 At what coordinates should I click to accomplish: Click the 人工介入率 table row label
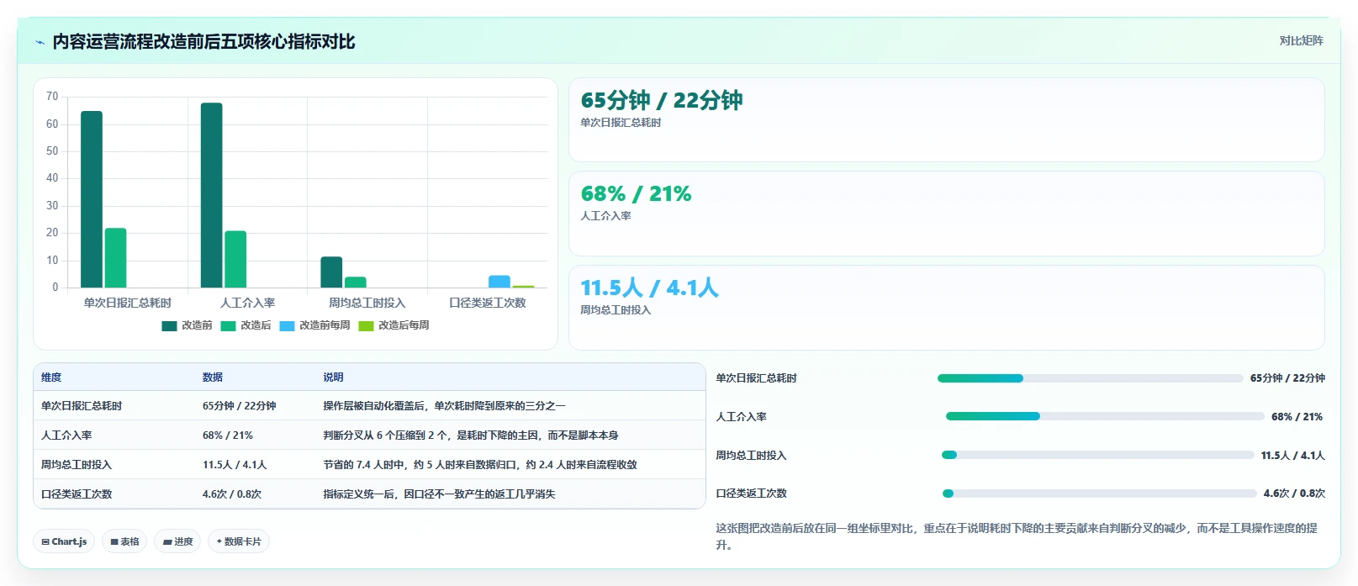(66, 436)
